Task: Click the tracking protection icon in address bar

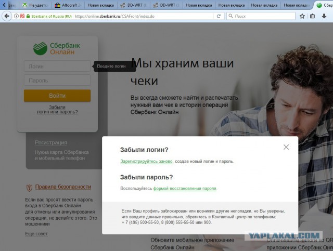Action: click(x=22, y=16)
